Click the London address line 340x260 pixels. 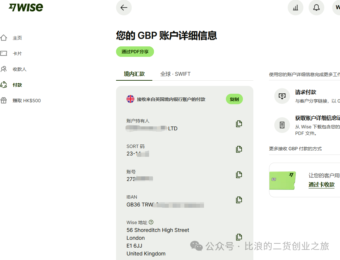[136, 238]
